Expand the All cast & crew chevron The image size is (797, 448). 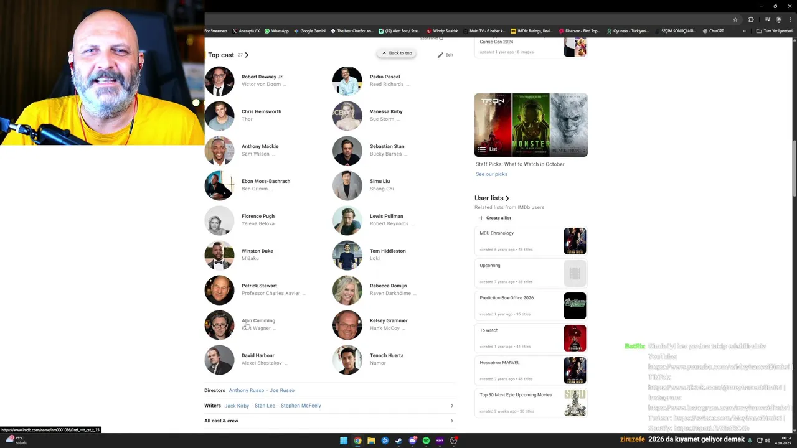pyautogui.click(x=452, y=421)
